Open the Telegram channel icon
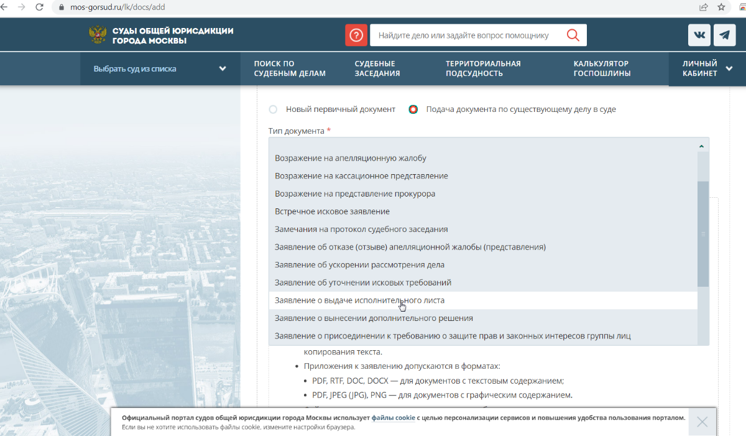 coord(724,35)
